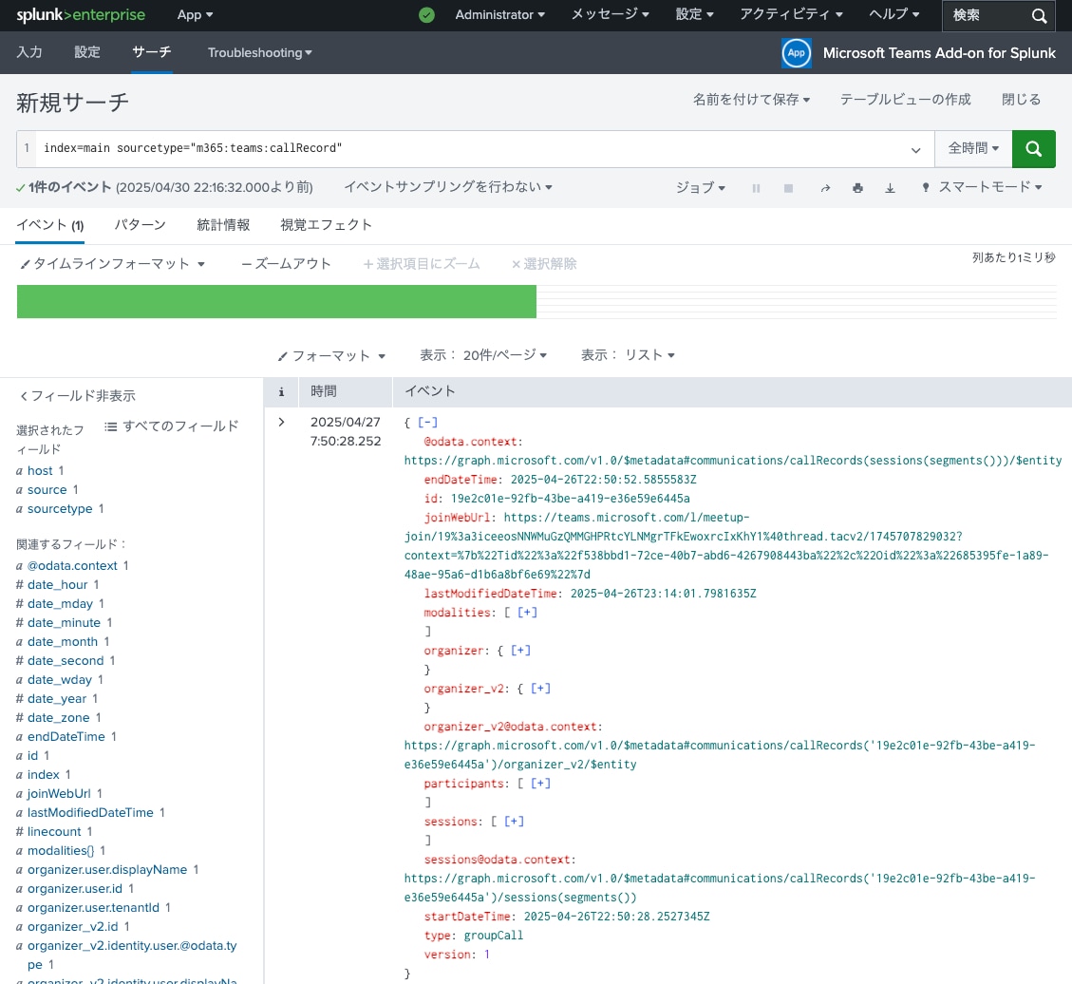1072x984 pixels.
Task: Click the green timeline bar
Action: pyautogui.click(x=276, y=301)
